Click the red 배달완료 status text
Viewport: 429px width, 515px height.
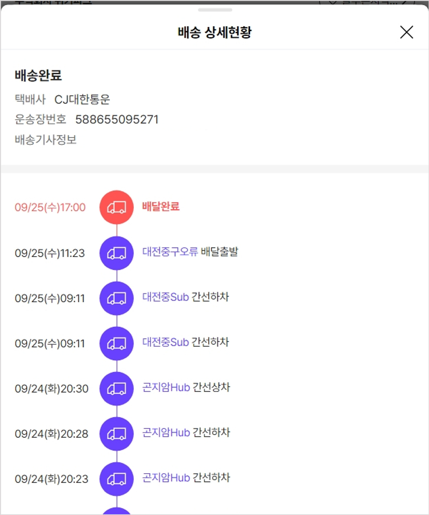(161, 207)
